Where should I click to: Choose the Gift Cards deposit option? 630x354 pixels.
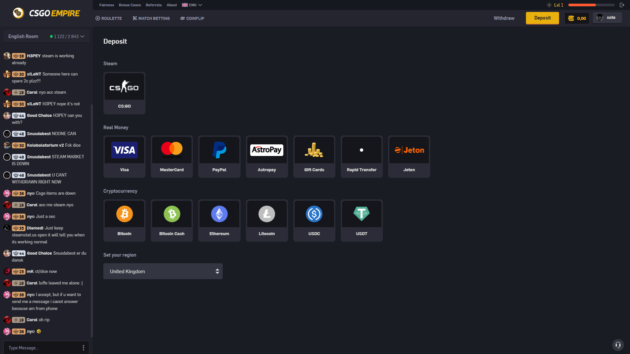point(314,156)
